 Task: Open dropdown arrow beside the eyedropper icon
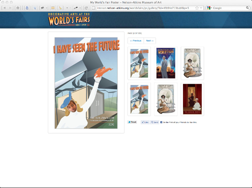[x=80, y=8]
